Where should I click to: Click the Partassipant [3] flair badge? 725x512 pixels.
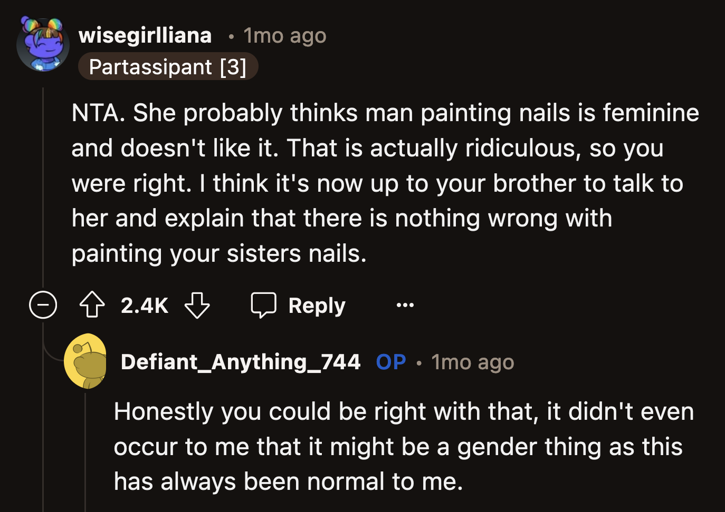click(x=168, y=66)
